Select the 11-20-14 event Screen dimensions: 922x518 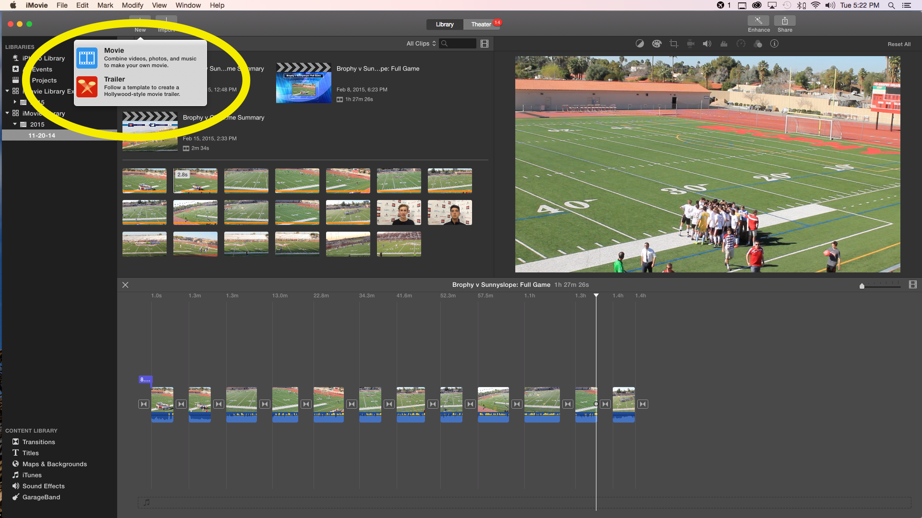pos(60,136)
